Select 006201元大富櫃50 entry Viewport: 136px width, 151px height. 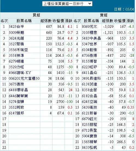click(x=24, y=78)
